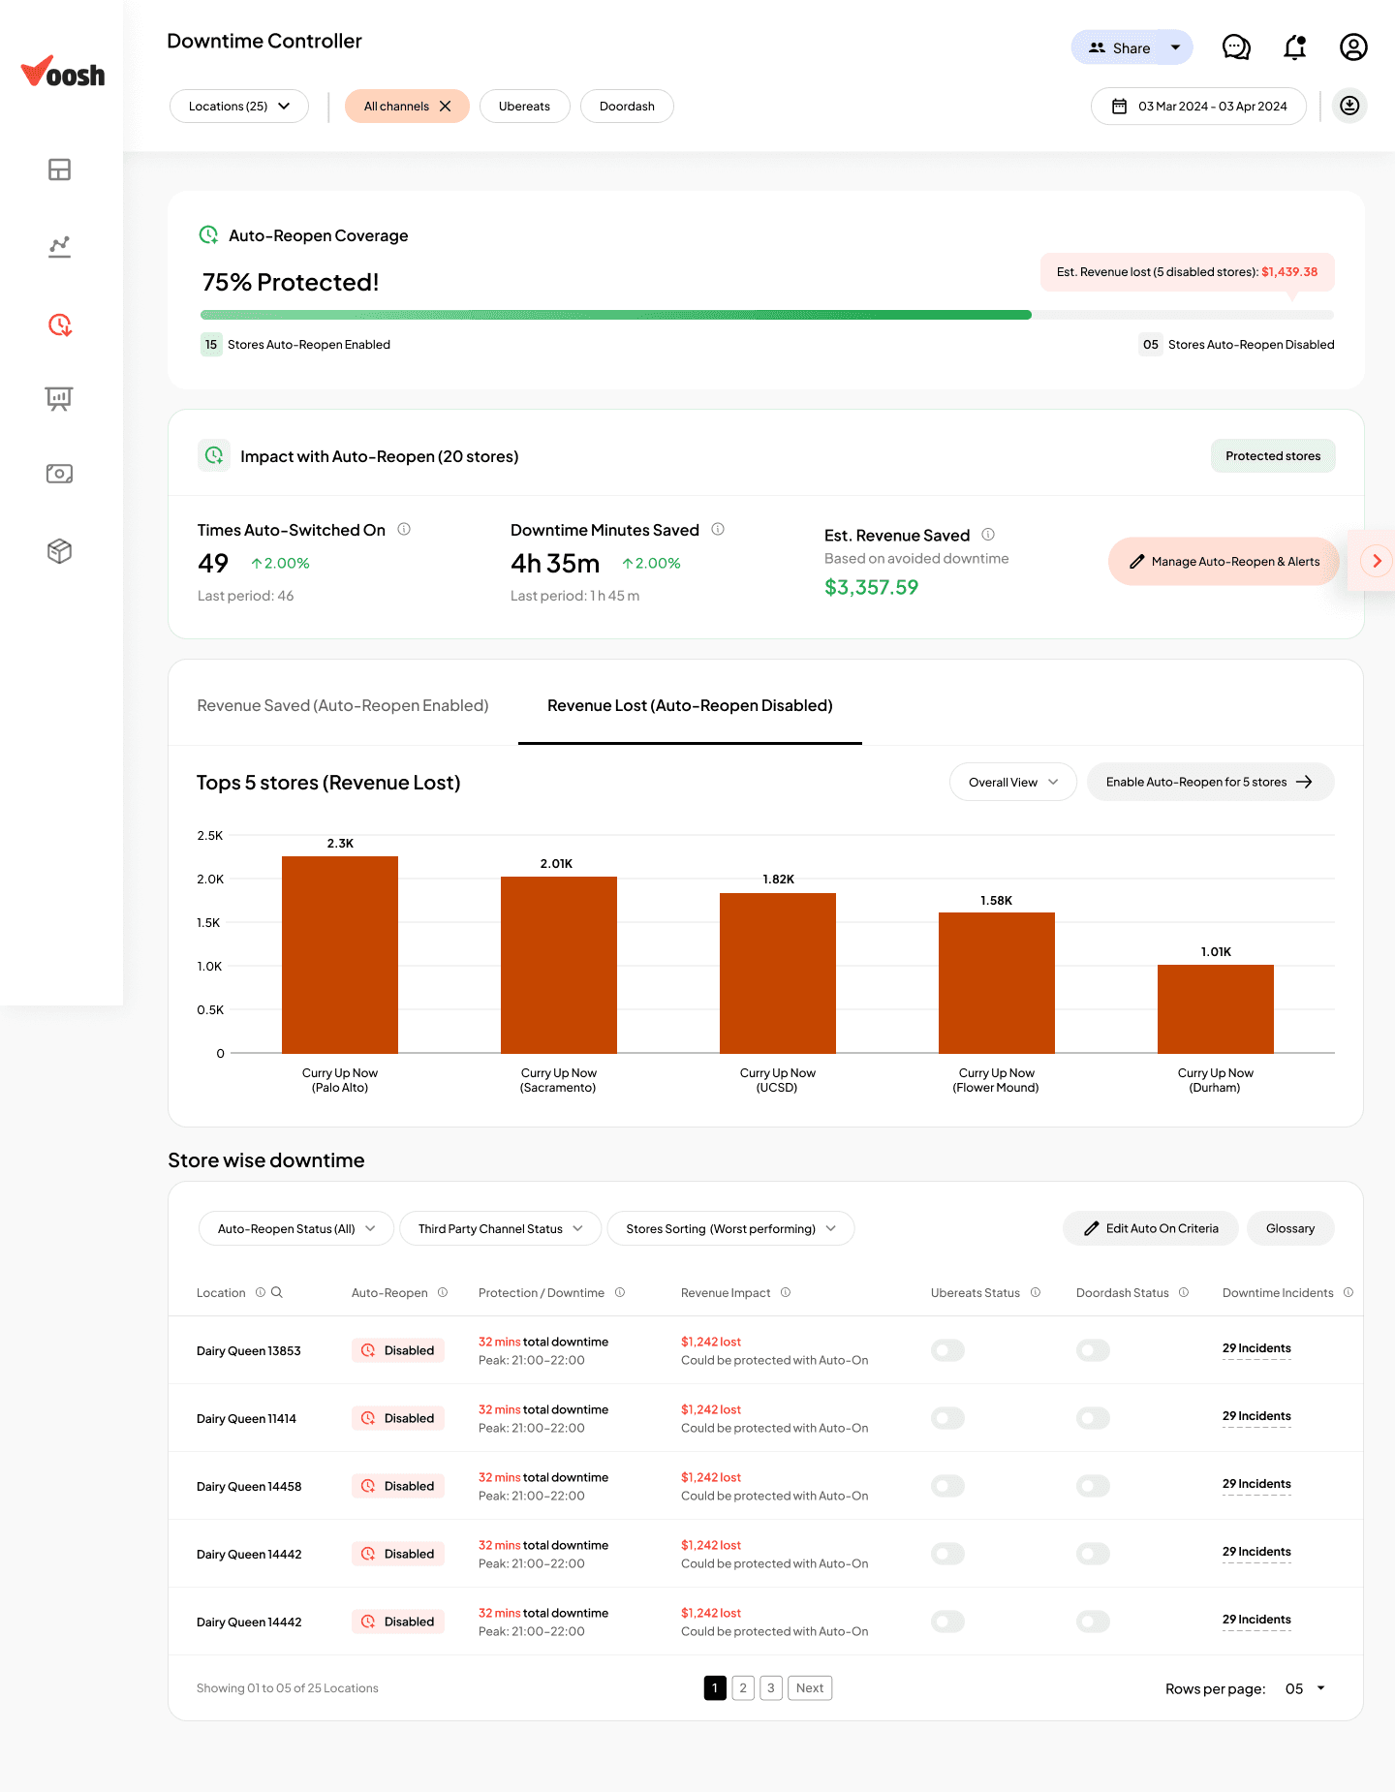Viewport: 1395px width, 1792px height.
Task: Filter by Ubereats channel
Action: coord(524,107)
